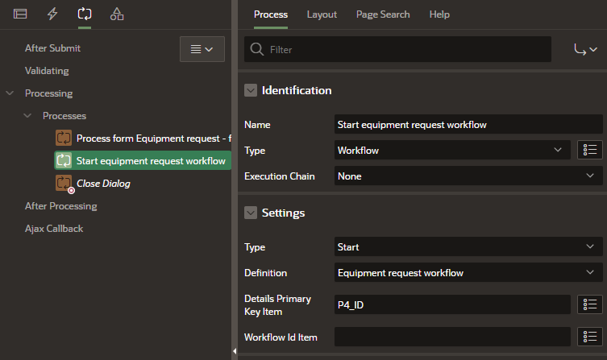Screen dimensions: 607x360
Task: Open the Definition dropdown
Action: tap(468, 273)
